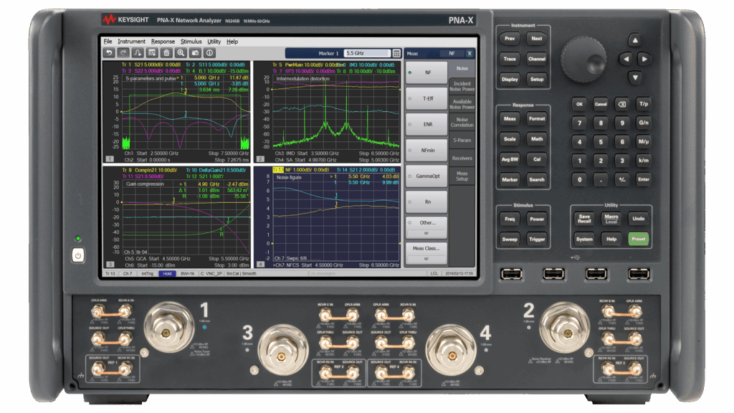
Task: Click the up arrow navigation key
Action: click(x=635, y=40)
